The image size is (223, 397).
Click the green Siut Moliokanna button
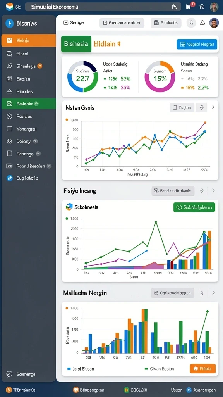coord(194,207)
